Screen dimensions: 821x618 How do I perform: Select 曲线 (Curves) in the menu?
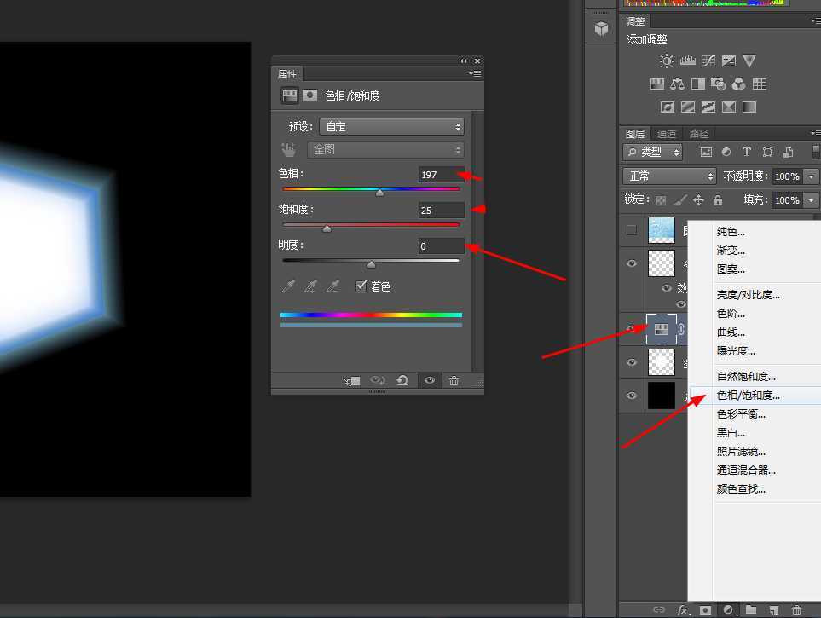click(731, 332)
